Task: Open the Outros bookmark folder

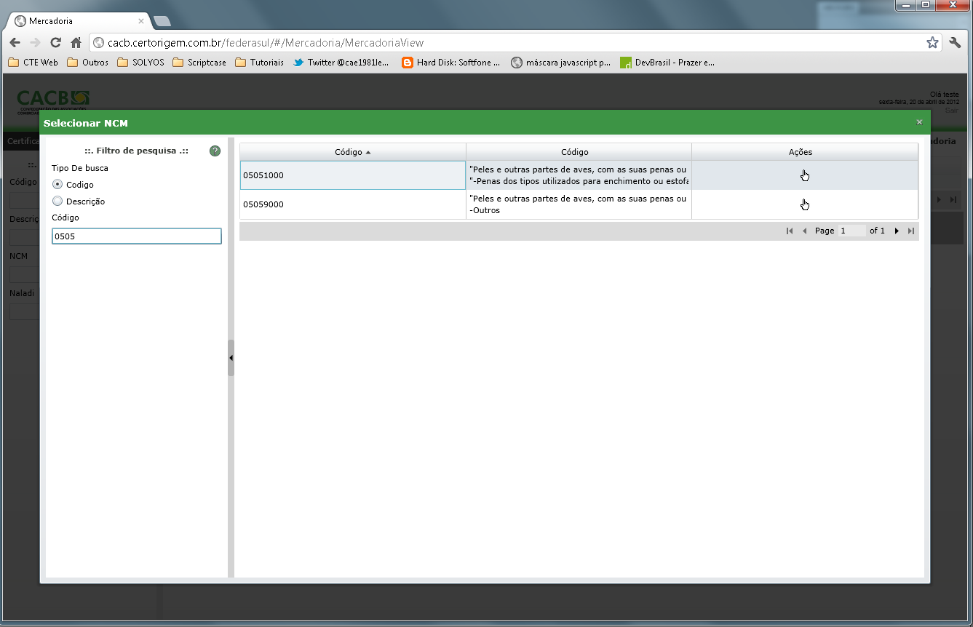Action: (87, 63)
